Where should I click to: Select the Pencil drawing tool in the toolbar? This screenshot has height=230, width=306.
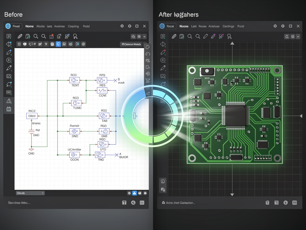tap(20, 36)
